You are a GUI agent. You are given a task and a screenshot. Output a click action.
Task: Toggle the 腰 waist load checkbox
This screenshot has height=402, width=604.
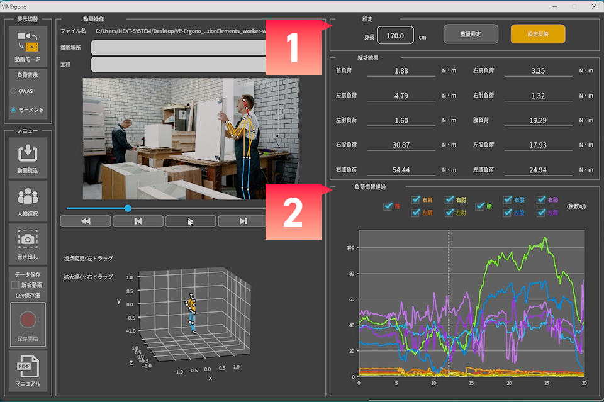click(x=479, y=206)
